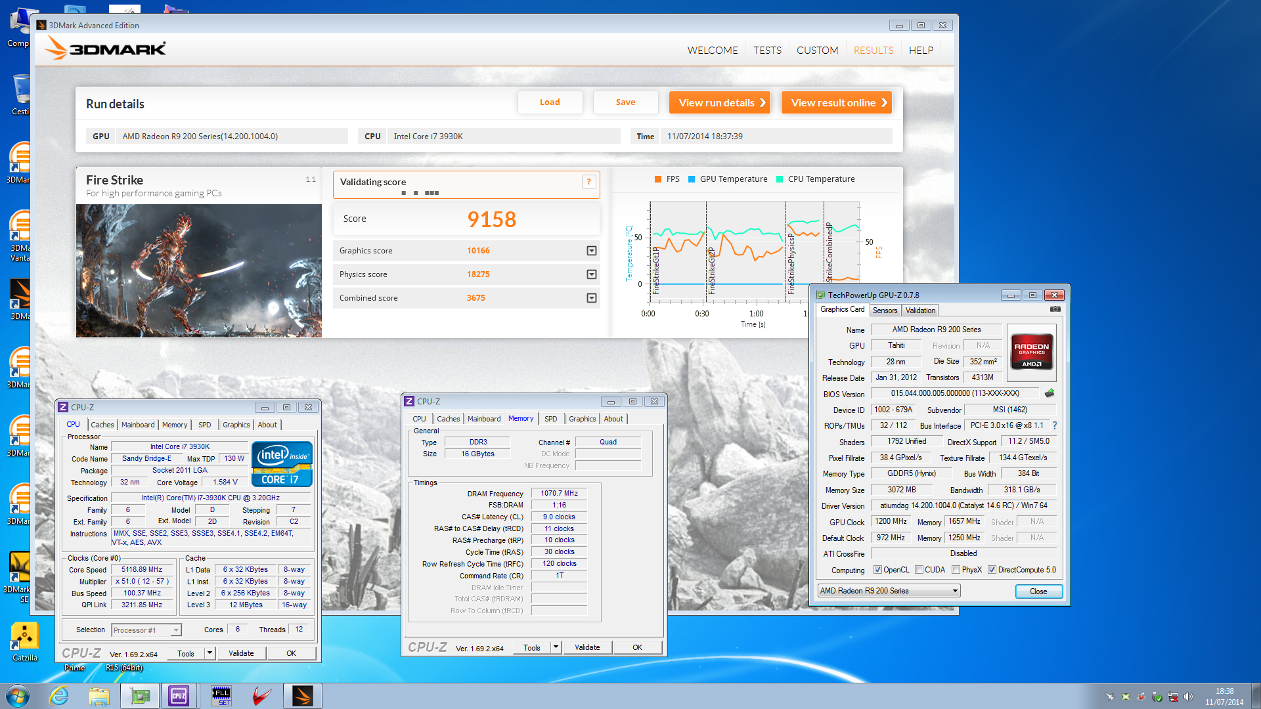
Task: Click the Show desktop strip in the taskbar
Action: click(1256, 696)
